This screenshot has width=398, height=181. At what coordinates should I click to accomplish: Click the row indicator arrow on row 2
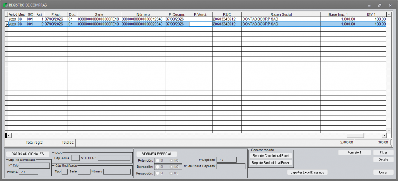click(x=7, y=24)
